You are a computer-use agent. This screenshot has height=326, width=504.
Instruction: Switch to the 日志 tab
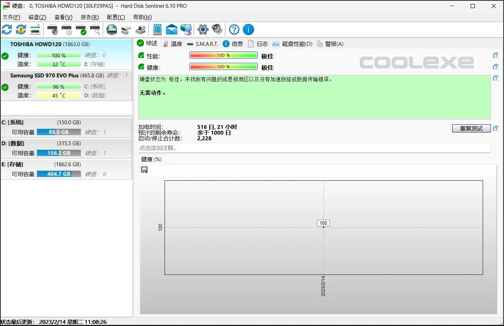coord(258,44)
